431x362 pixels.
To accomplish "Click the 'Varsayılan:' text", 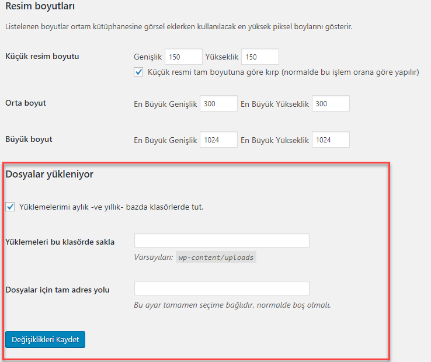I will pos(154,257).
